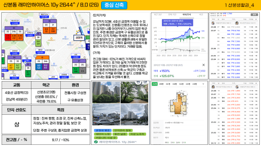This screenshot has height=146, width=261.
Task: Open the 비교 tab
Action: coord(201,15)
